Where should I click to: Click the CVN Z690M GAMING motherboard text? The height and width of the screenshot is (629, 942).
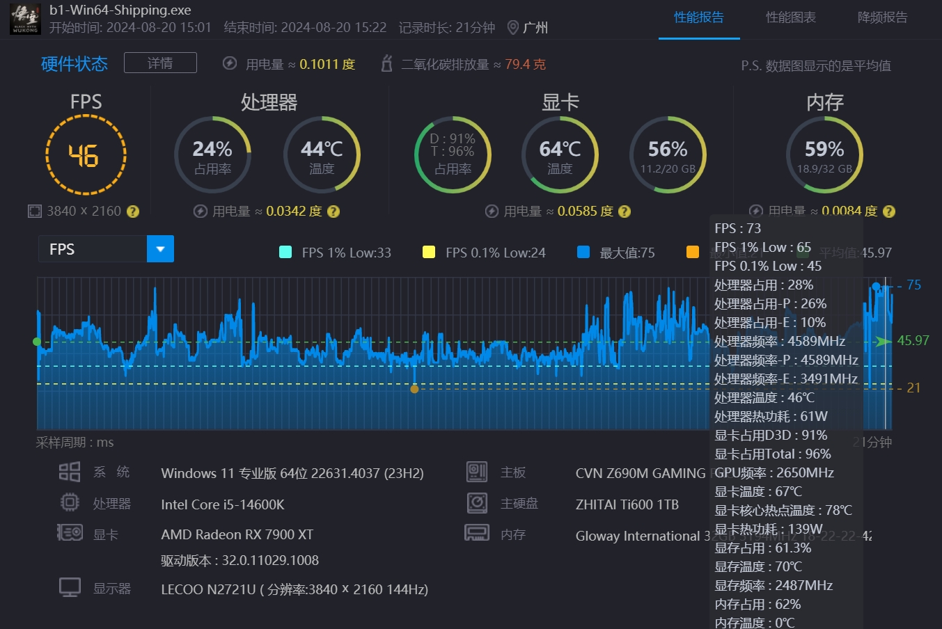pos(641,473)
